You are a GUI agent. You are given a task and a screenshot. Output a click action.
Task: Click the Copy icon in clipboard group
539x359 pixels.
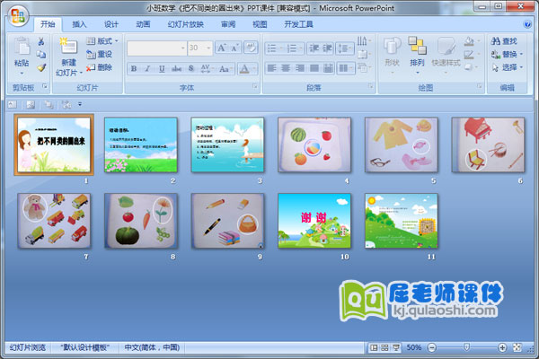point(41,54)
